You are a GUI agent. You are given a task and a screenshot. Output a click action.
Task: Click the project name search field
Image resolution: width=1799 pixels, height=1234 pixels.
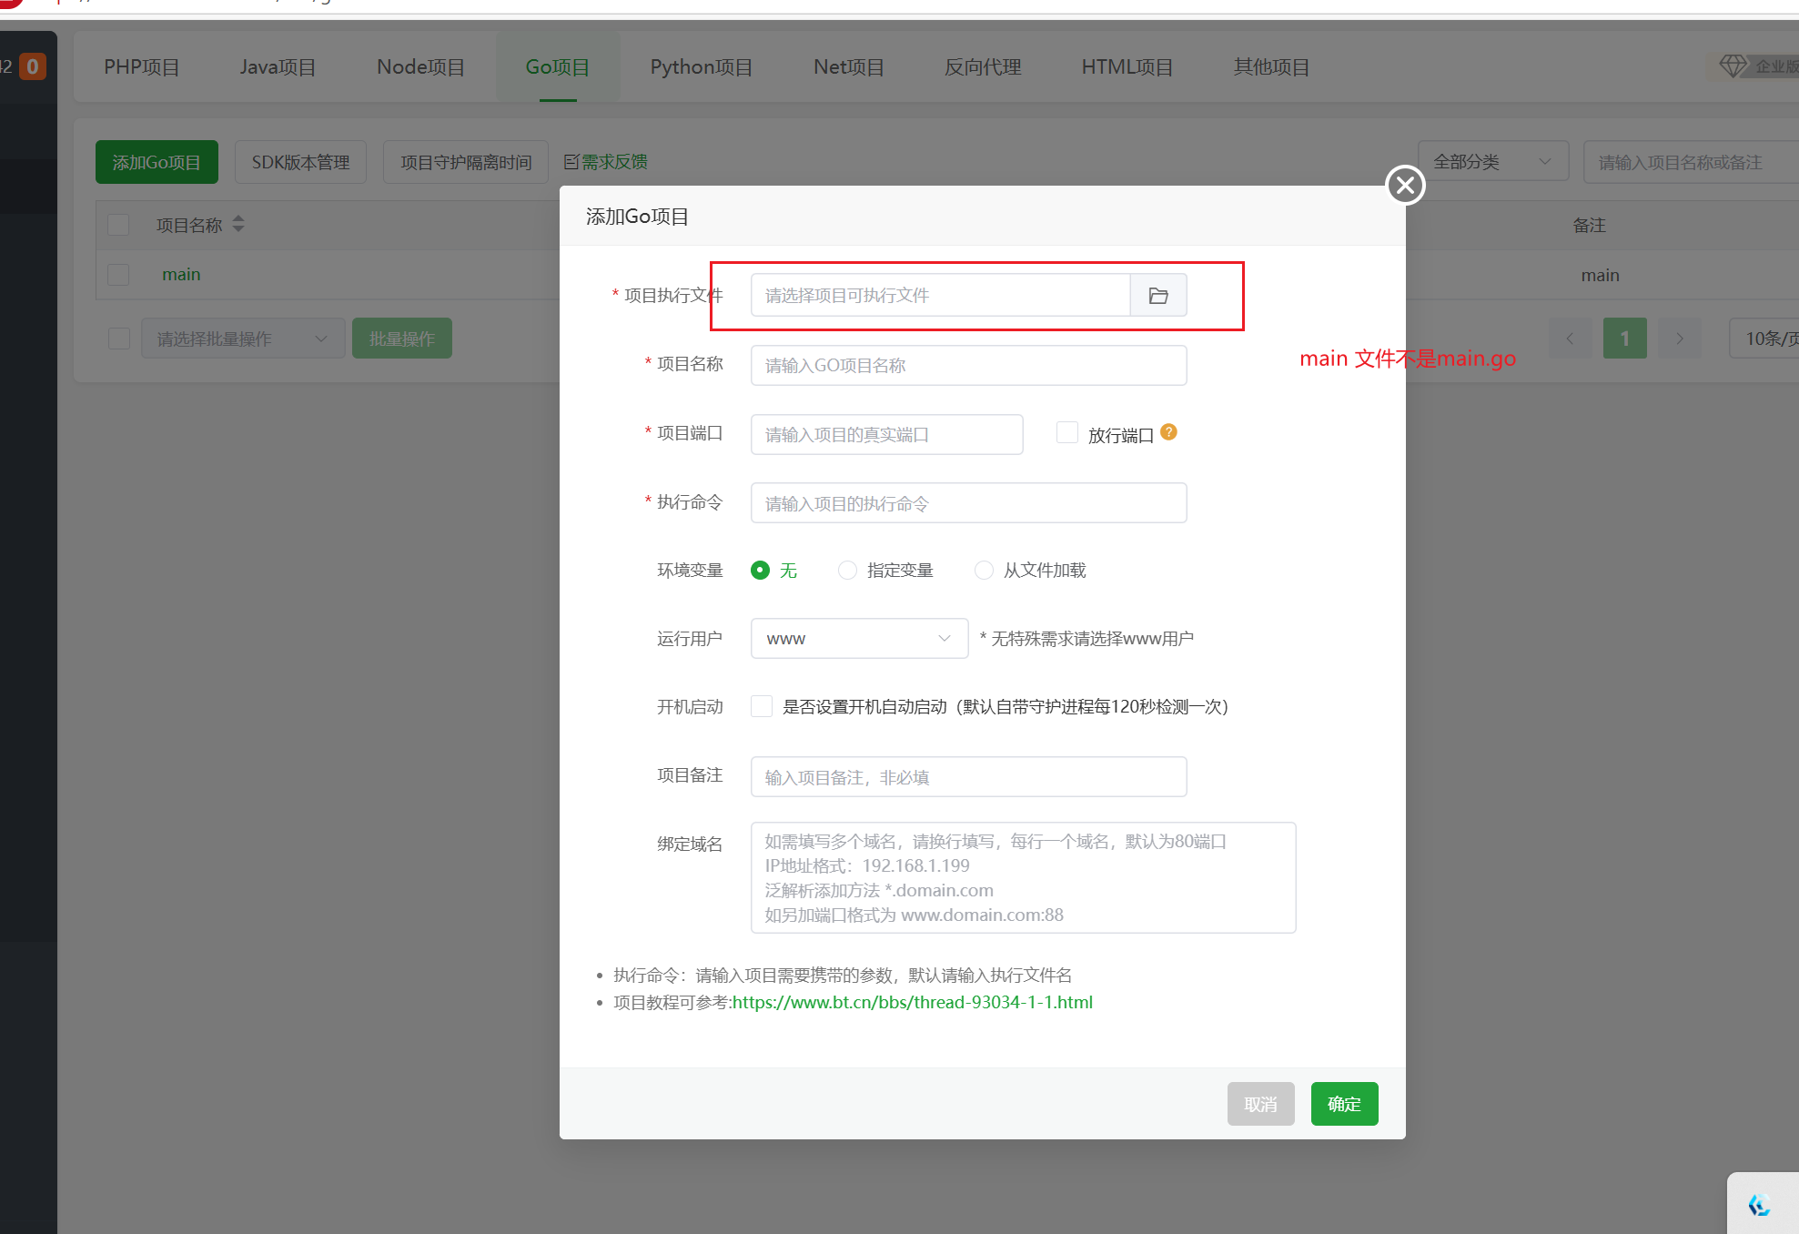1690,162
